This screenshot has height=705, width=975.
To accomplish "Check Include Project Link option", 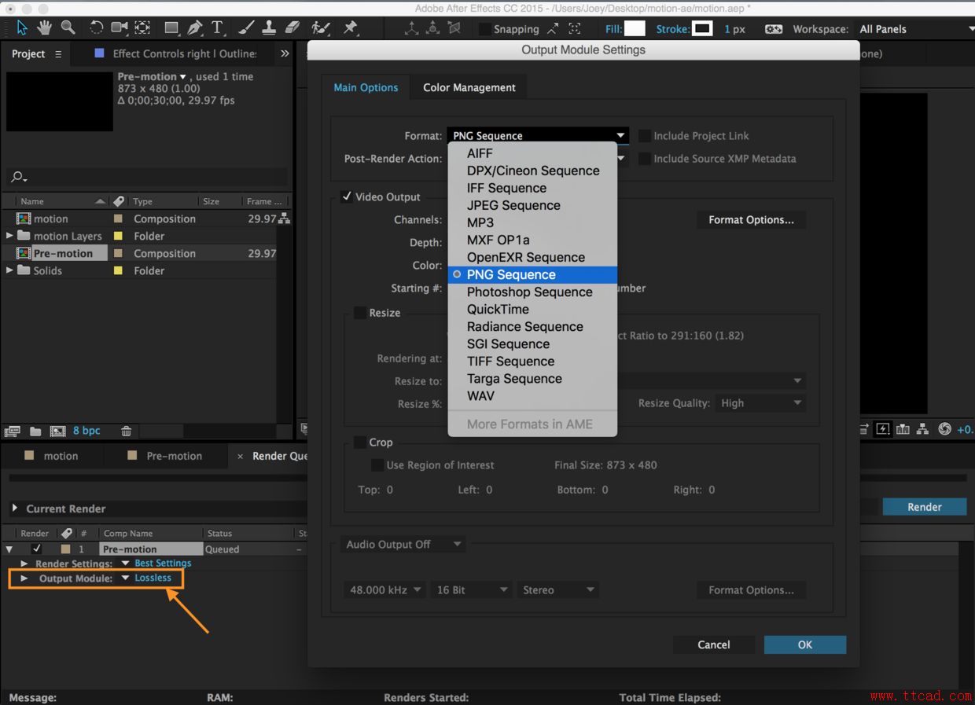I will 645,136.
